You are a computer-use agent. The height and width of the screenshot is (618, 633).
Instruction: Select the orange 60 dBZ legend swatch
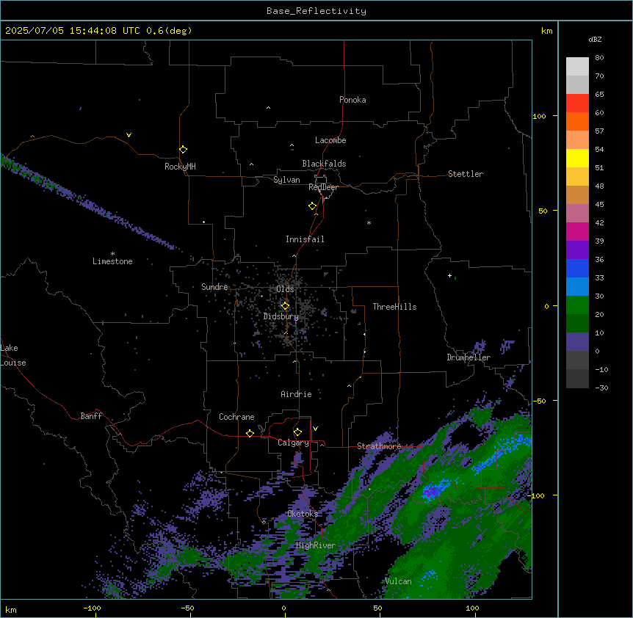(x=577, y=121)
